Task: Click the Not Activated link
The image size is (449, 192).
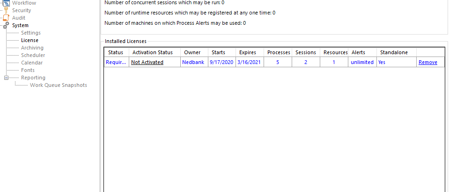Action: click(147, 62)
